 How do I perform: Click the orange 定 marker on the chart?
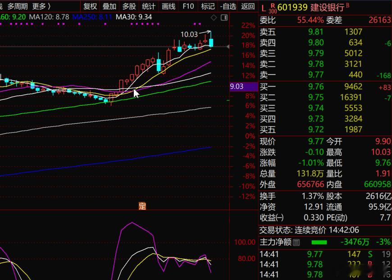point(142,206)
